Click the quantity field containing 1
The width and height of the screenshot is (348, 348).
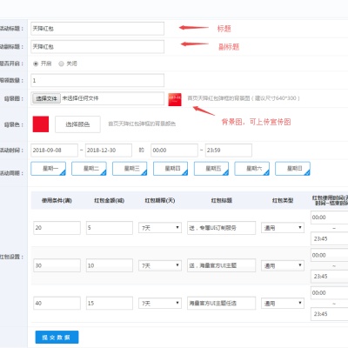97,80
